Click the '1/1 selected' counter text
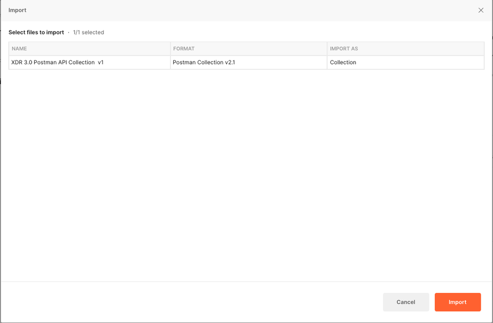This screenshot has height=323, width=493. pos(88,33)
